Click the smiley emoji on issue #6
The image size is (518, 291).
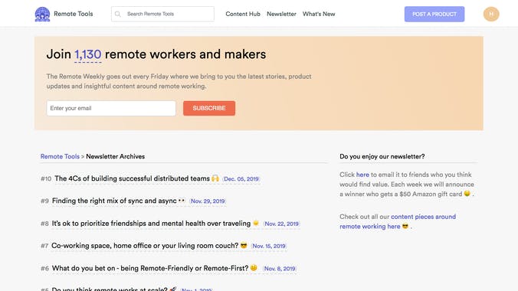[x=254, y=268]
